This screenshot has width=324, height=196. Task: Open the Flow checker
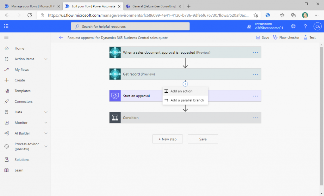286,38
